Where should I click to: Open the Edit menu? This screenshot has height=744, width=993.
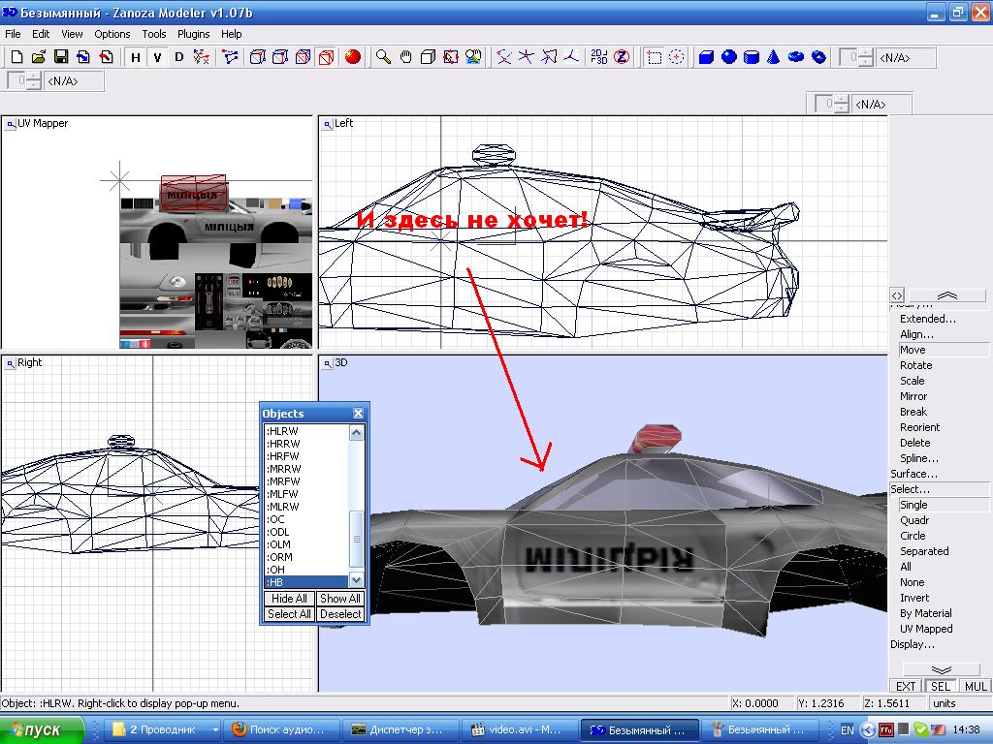point(41,34)
